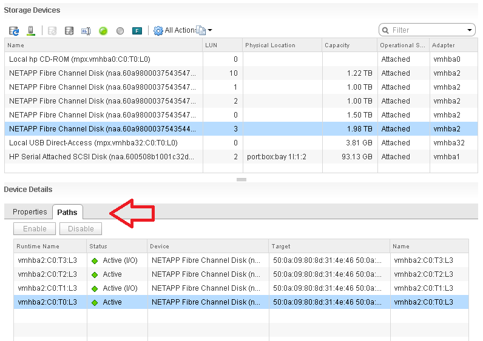Sort devices by Capacity column header
The width and height of the screenshot is (483, 341).
337,45
